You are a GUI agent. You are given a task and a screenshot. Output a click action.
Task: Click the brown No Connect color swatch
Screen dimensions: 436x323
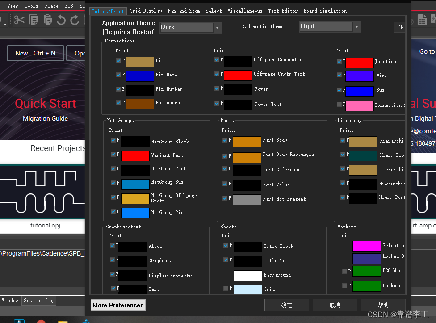pyautogui.click(x=139, y=104)
